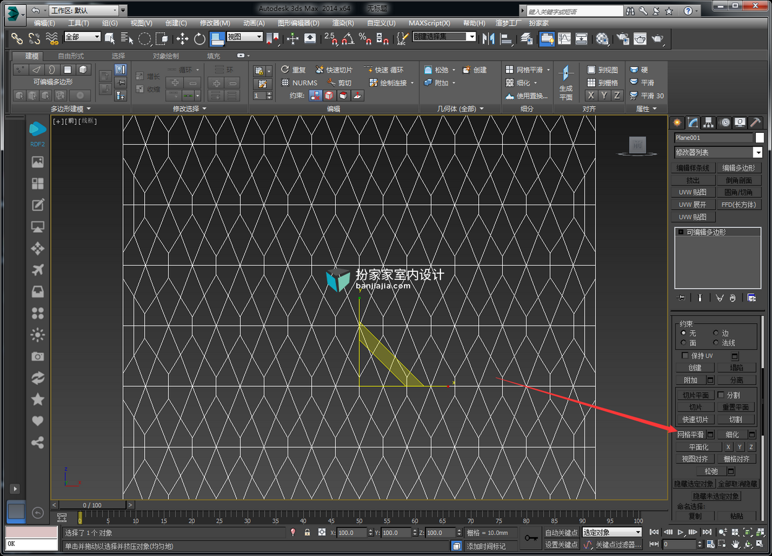Image resolution: width=772 pixels, height=556 pixels.
Task: Open the 全部 selection filter dropdown
Action: (82, 37)
